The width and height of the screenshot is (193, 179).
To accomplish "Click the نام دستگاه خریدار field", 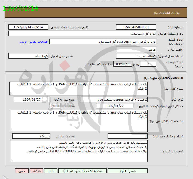I will [x=82, y=33].
